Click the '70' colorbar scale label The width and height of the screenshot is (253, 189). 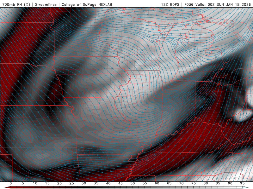click(x=181, y=183)
